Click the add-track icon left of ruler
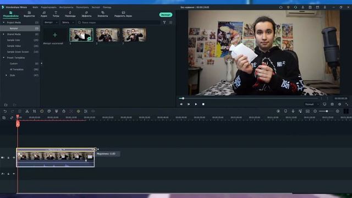Viewport: 352px width, 198px height. point(4,118)
